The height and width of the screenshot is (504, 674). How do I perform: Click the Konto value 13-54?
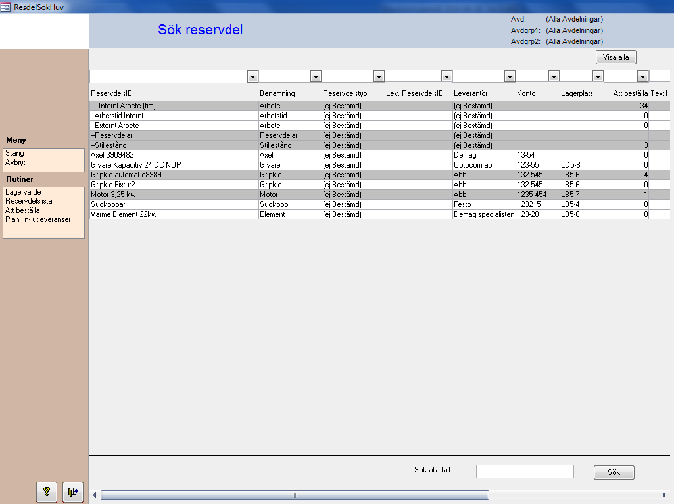538,155
